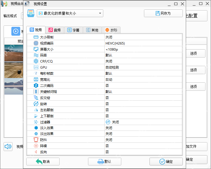Click the 二次编码 hexagon icon
The width and height of the screenshot is (211, 169).
pos(36,85)
